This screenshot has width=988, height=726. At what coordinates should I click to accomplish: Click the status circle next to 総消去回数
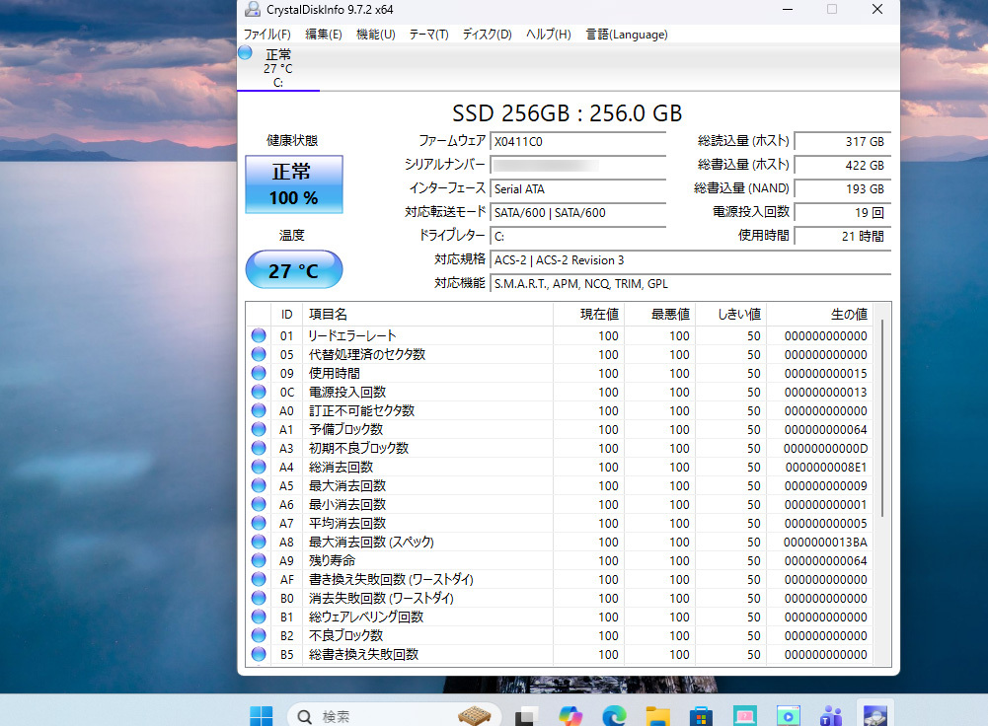click(257, 467)
